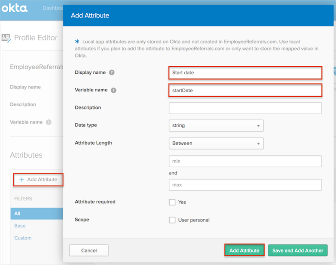This screenshot has width=336, height=265.
Task: Open the Data type string dropdown
Action: (x=216, y=125)
